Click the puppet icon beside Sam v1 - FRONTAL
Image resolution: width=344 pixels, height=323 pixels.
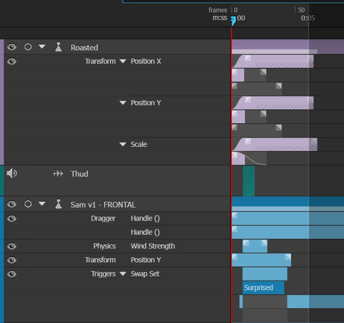(x=59, y=204)
